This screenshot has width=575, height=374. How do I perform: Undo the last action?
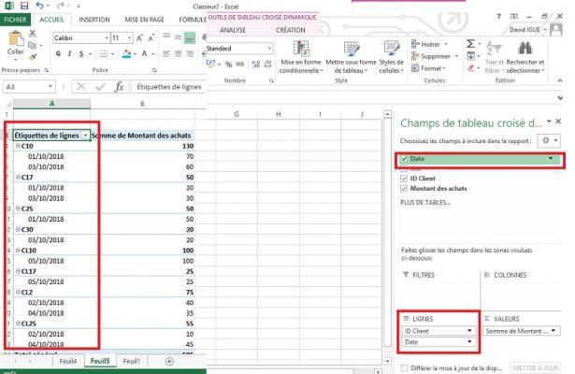coord(39,6)
